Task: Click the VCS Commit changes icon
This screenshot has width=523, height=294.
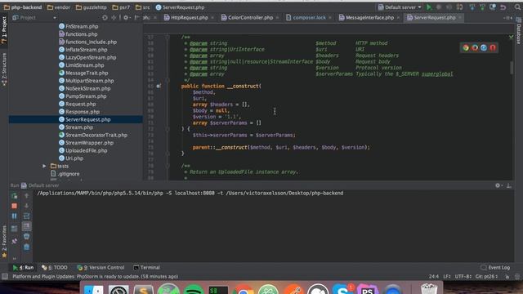Action: pos(482,7)
